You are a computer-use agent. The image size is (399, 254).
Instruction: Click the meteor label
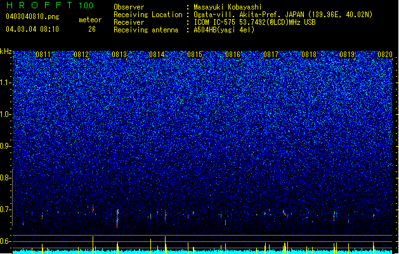coord(90,20)
